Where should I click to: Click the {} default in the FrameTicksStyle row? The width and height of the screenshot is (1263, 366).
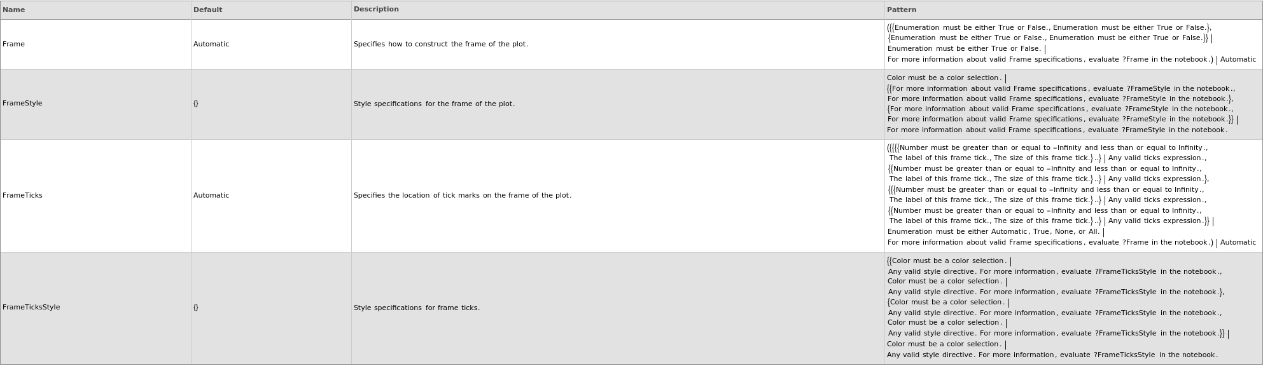pos(196,308)
